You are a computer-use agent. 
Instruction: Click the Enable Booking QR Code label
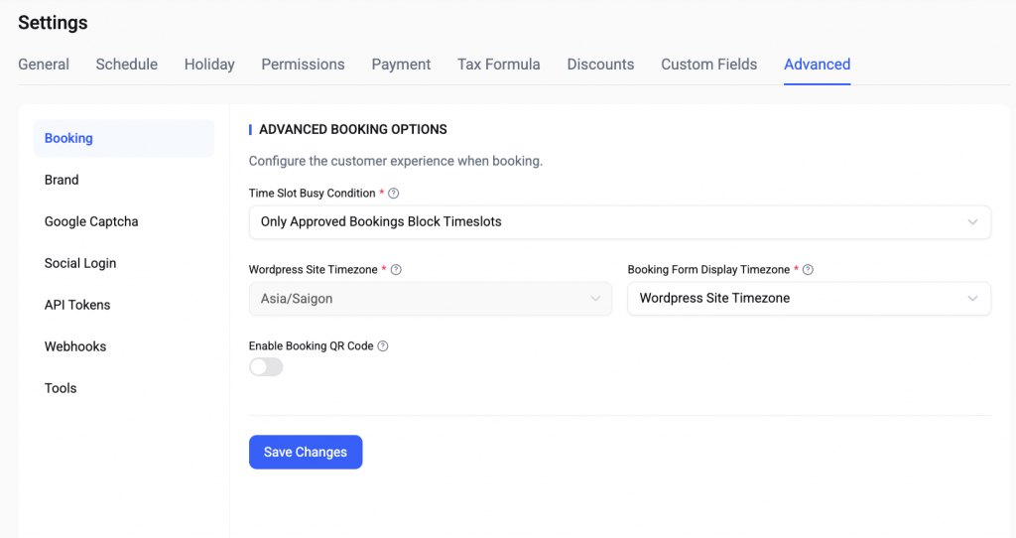coord(311,346)
